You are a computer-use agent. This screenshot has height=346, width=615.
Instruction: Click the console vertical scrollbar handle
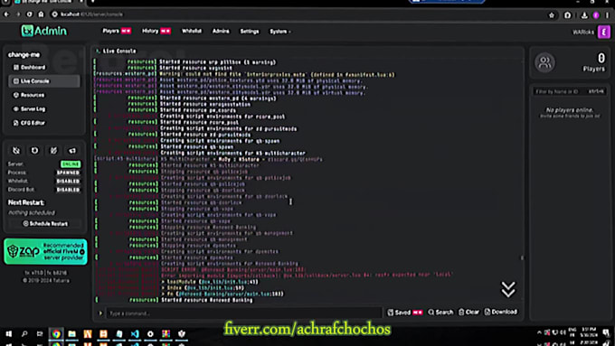pos(522,257)
